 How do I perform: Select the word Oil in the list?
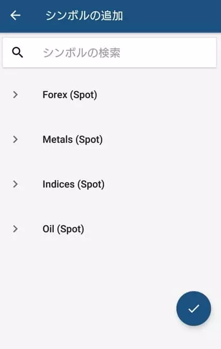pos(49,229)
